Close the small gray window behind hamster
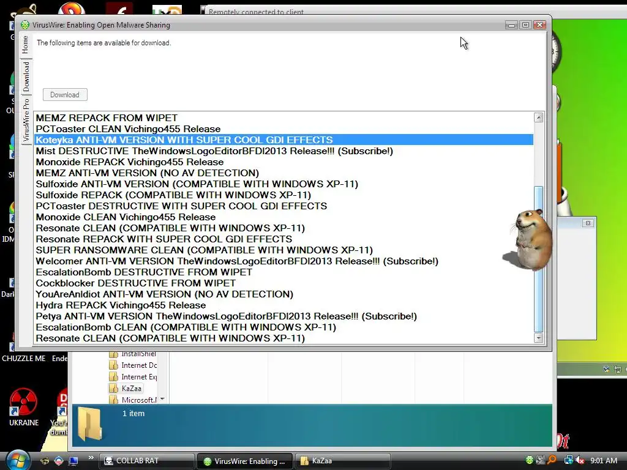 [x=588, y=223]
